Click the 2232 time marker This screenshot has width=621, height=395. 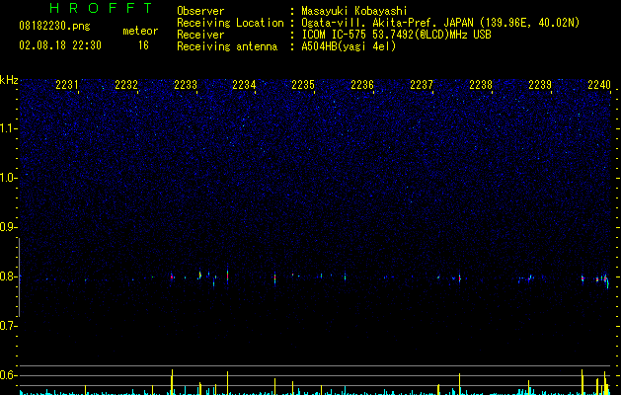pos(126,85)
